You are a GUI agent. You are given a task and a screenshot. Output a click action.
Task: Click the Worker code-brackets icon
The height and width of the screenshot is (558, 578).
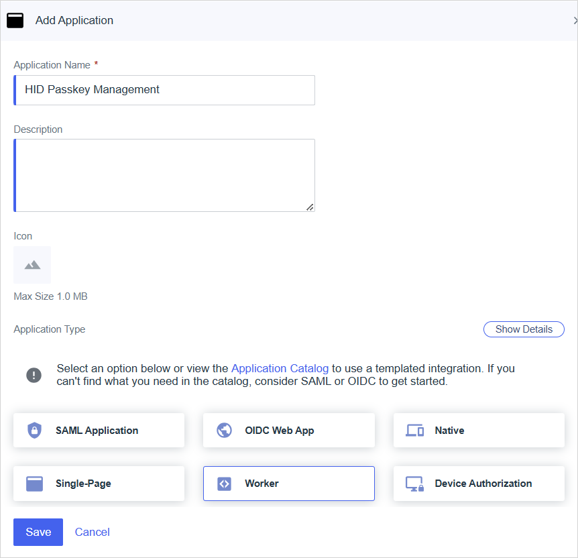[225, 484]
